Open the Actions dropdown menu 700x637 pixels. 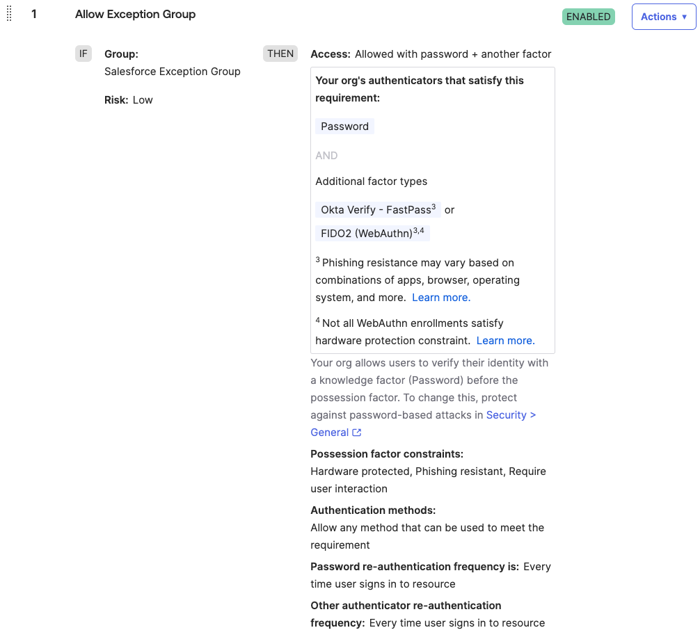point(663,17)
